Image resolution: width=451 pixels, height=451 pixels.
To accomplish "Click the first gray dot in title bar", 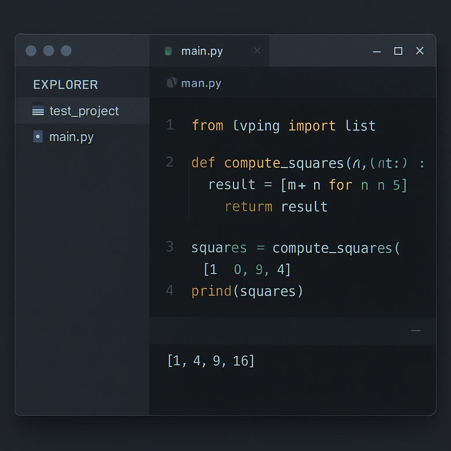I will (31, 51).
